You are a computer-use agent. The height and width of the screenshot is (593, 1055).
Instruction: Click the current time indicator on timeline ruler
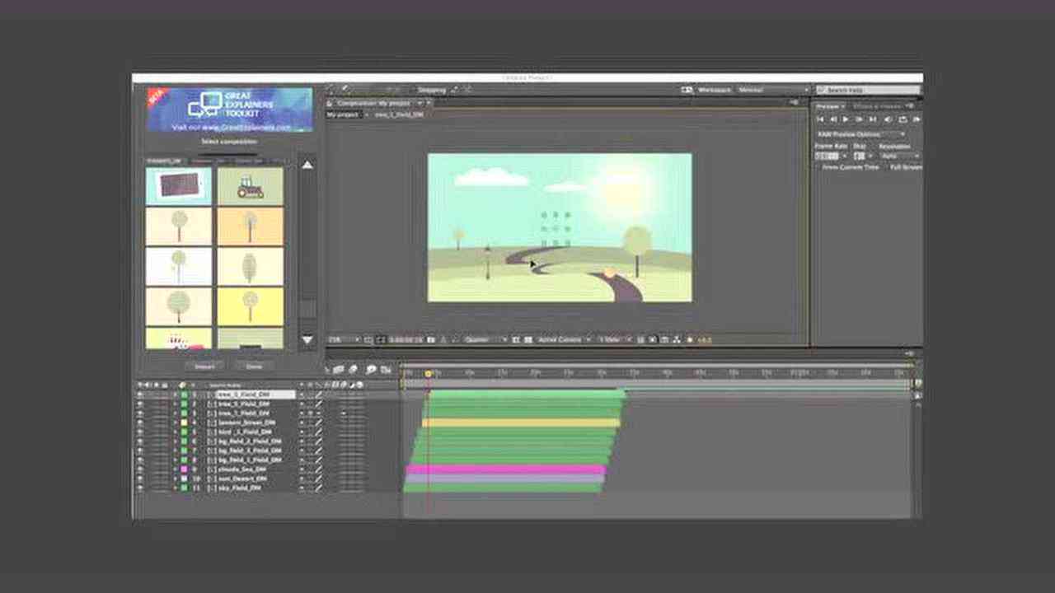click(428, 374)
